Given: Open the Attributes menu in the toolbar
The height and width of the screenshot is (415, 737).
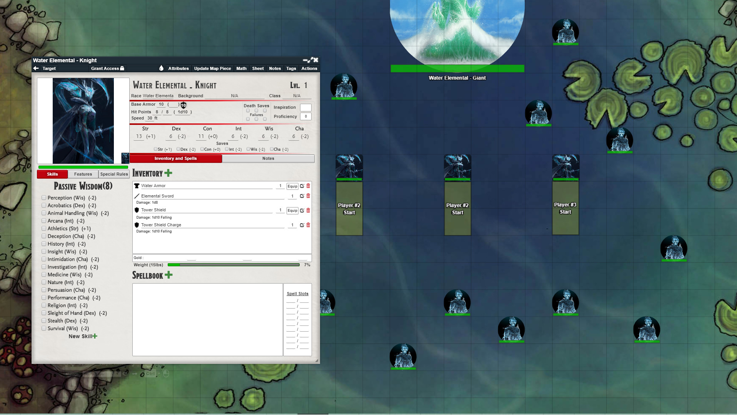Looking at the screenshot, I should click(x=178, y=68).
